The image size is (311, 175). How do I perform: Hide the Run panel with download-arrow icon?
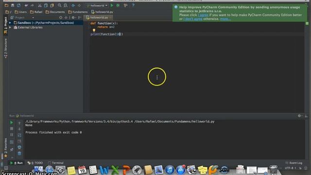pos(306,116)
